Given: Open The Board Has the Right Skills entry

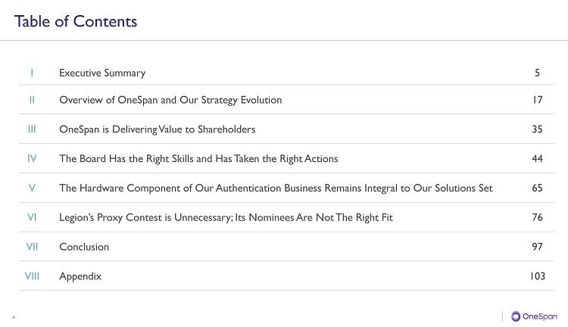Looking at the screenshot, I should tap(198, 159).
